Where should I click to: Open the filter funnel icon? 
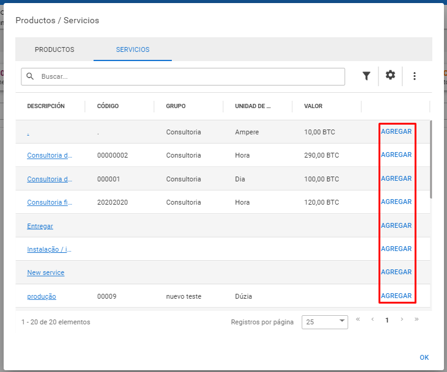pos(366,76)
